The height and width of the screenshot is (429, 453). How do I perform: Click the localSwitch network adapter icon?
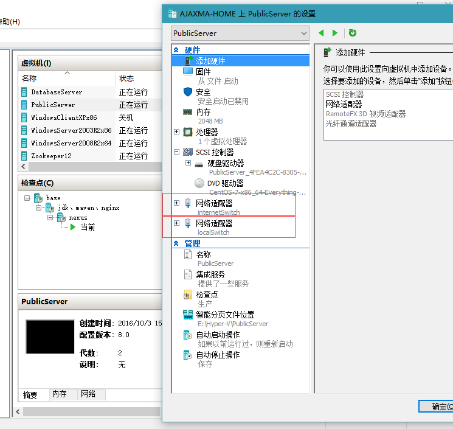[x=188, y=223]
